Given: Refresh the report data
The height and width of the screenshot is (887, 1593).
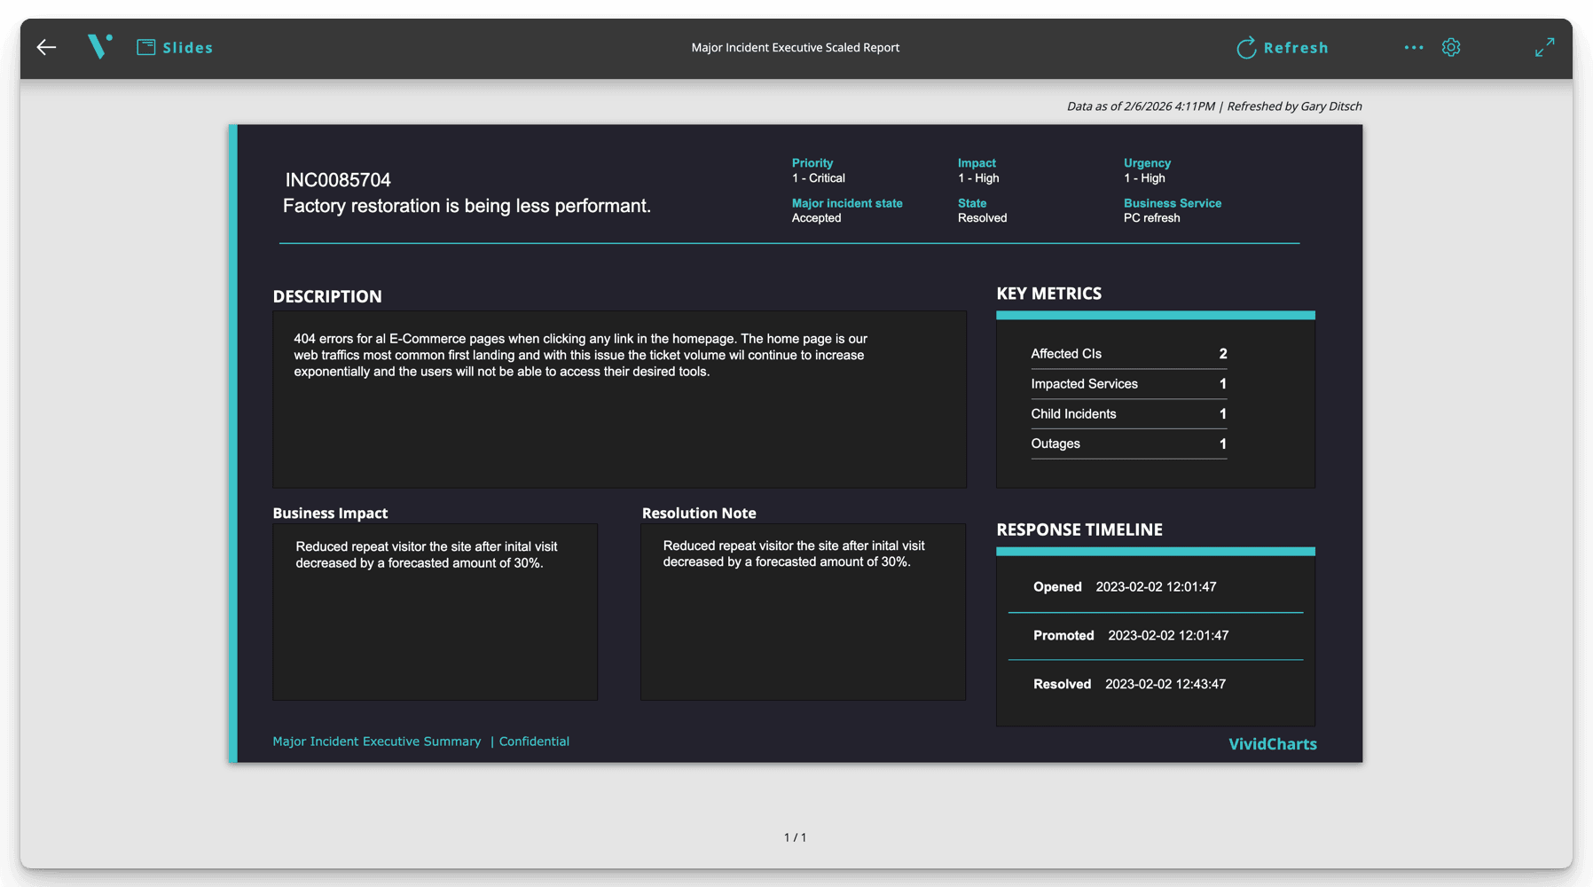Looking at the screenshot, I should (1283, 48).
